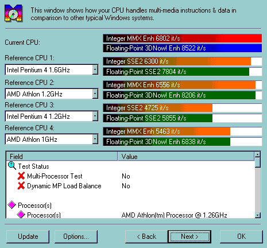Image resolution: width=267 pixels, height=248 pixels.
Task: Open Reference CPU 1 dropdown arrow
Action: (95, 69)
